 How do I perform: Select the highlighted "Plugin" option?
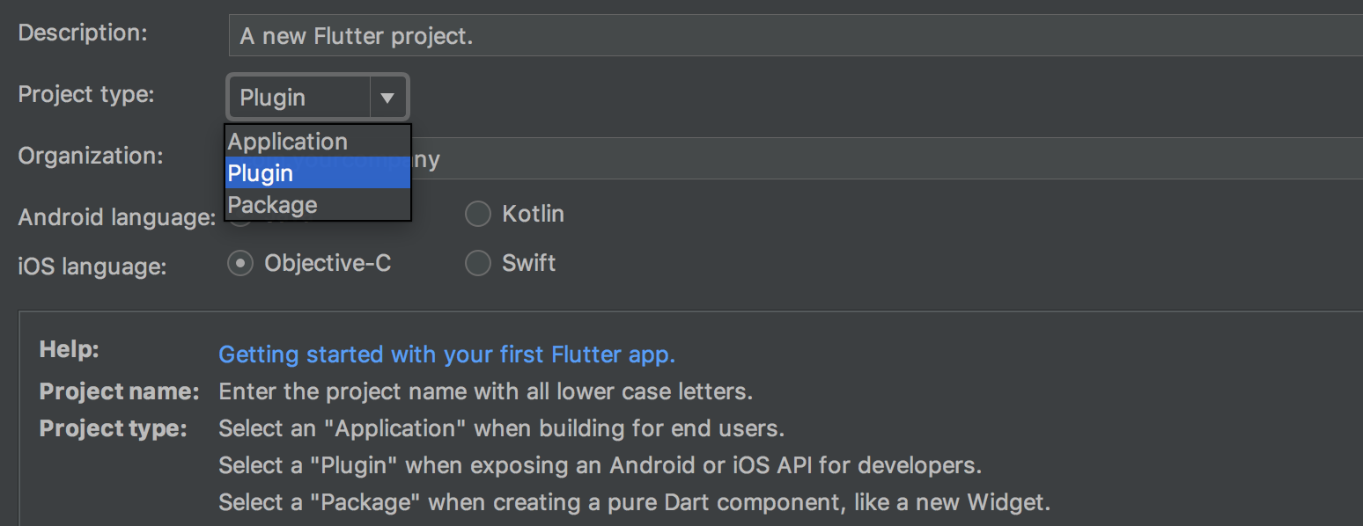point(260,172)
